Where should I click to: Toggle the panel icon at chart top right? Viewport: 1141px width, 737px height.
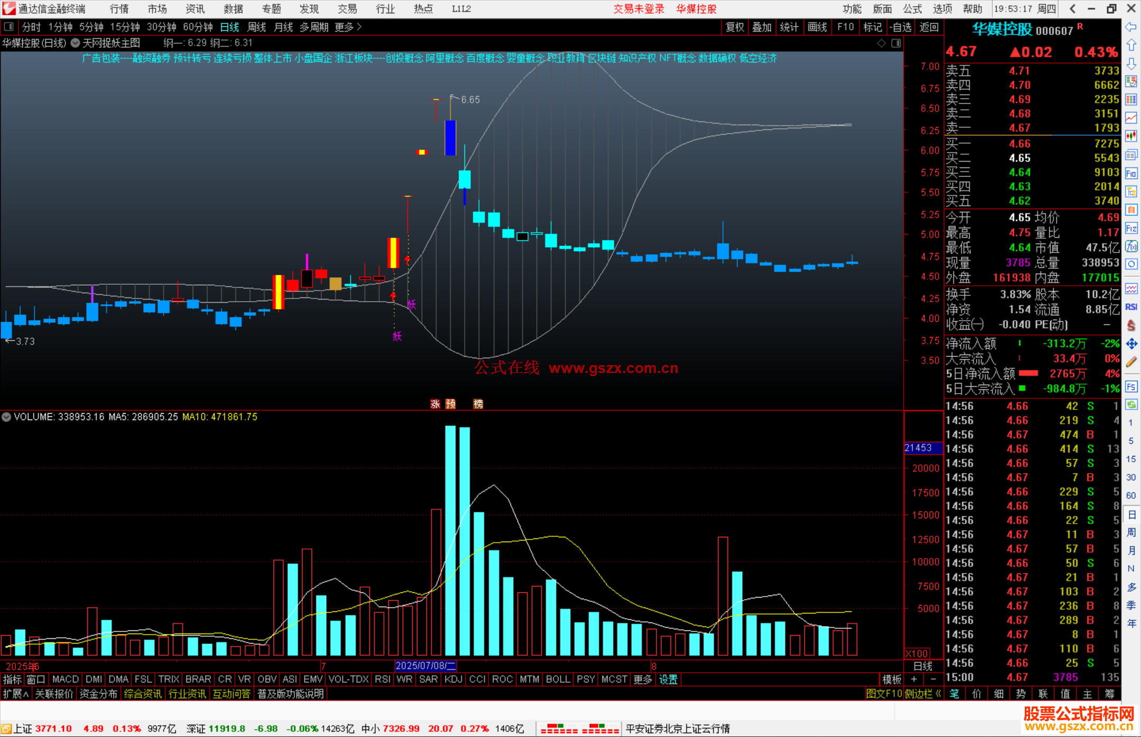pyautogui.click(x=896, y=43)
